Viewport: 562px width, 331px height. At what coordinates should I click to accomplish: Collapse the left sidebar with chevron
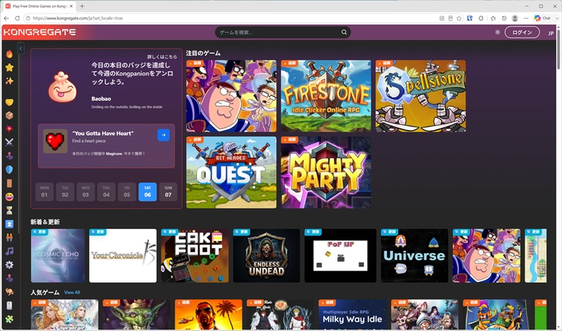point(21,48)
